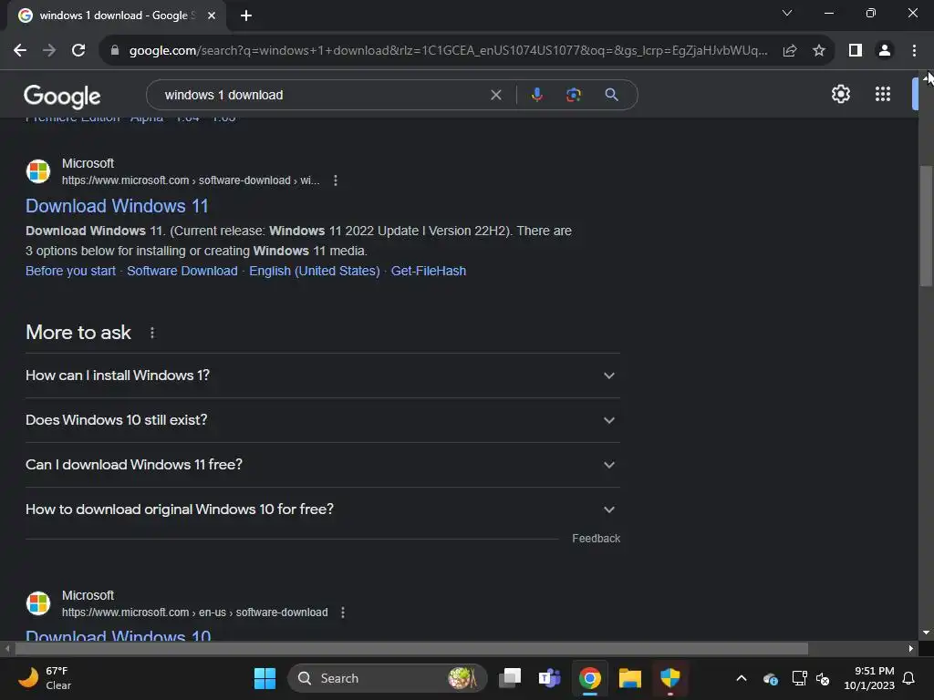Expand 'Can I download Windows 11 free?'
934x700 pixels.
click(323, 465)
